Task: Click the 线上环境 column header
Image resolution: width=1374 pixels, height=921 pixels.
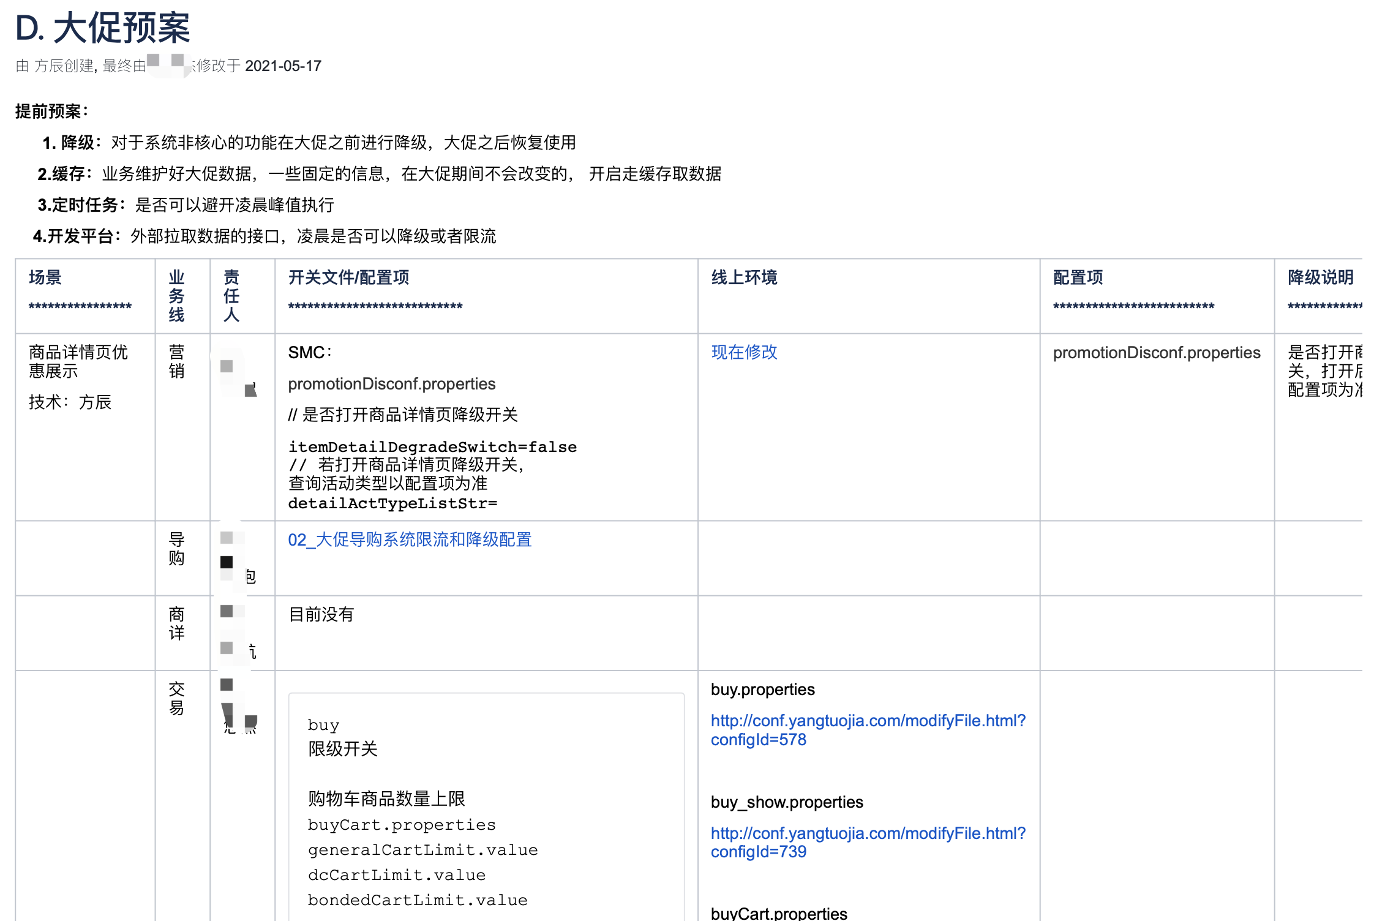Action: click(x=744, y=277)
